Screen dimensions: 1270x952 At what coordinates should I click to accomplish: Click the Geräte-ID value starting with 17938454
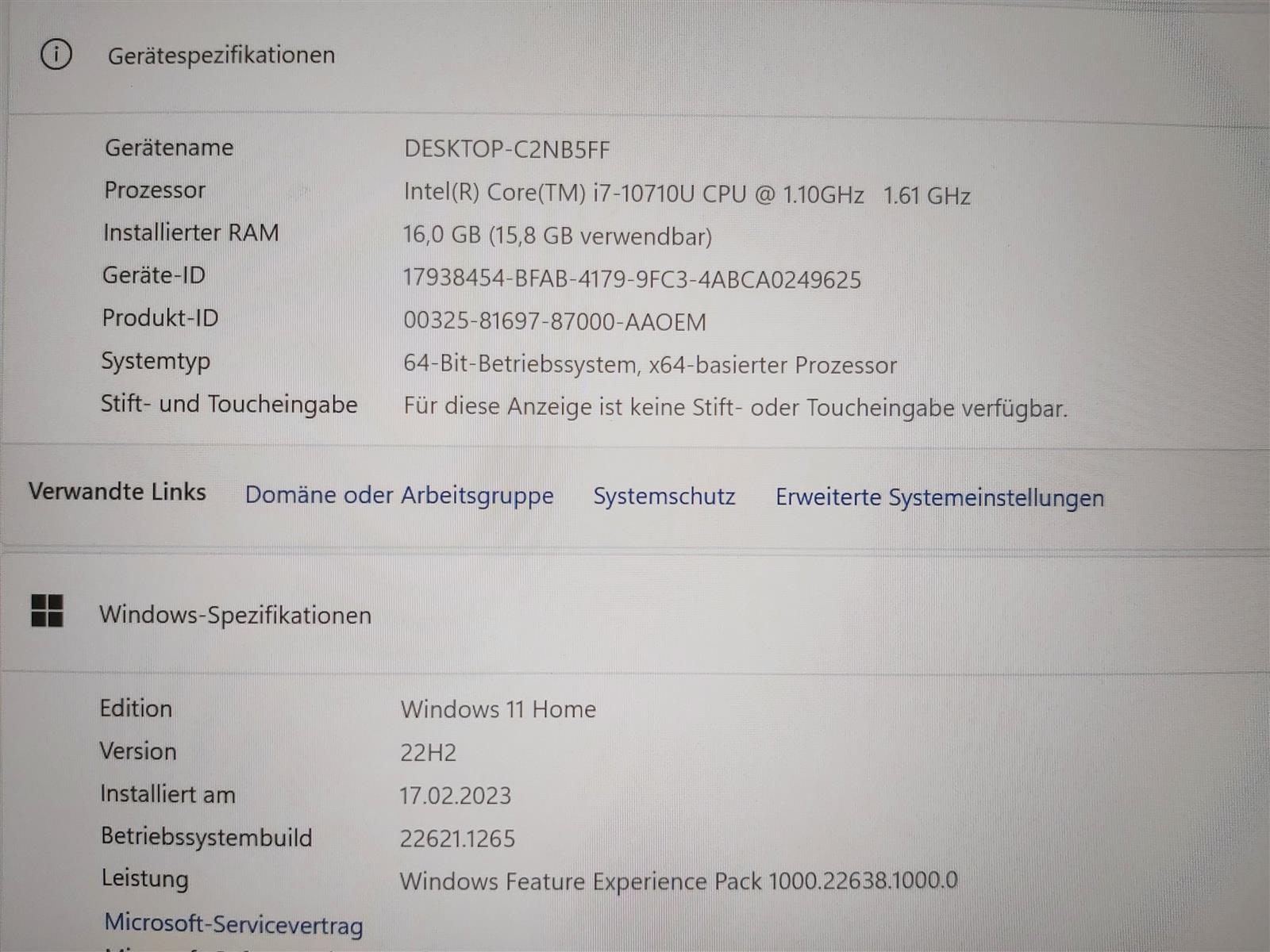(x=632, y=279)
